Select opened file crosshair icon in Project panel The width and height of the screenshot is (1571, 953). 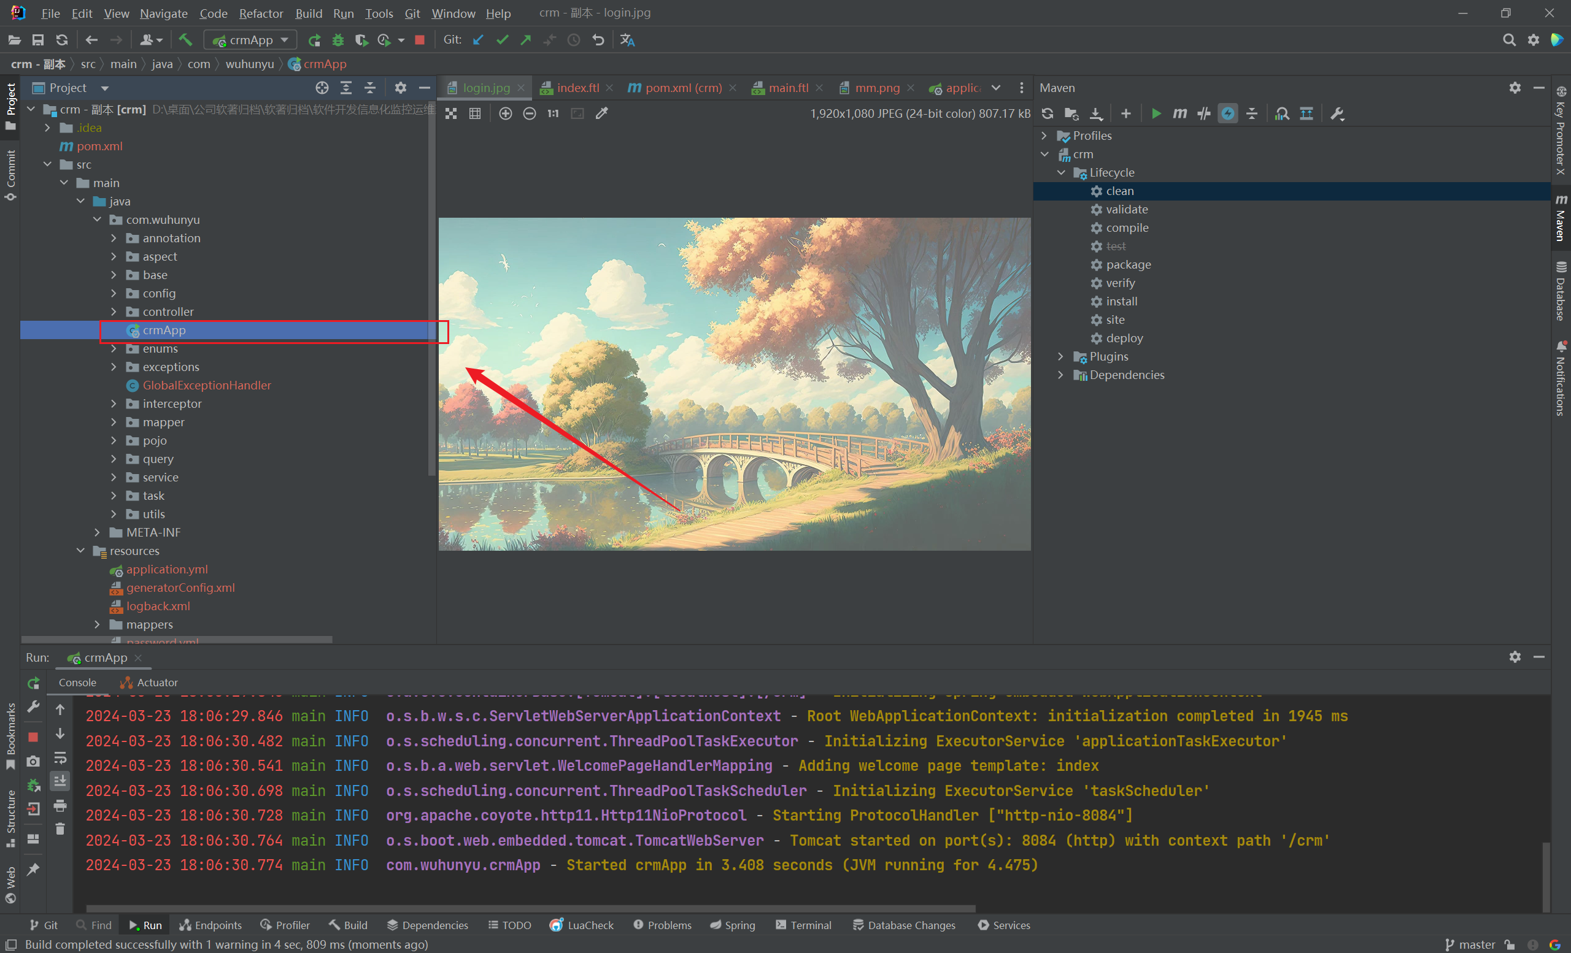tap(322, 88)
